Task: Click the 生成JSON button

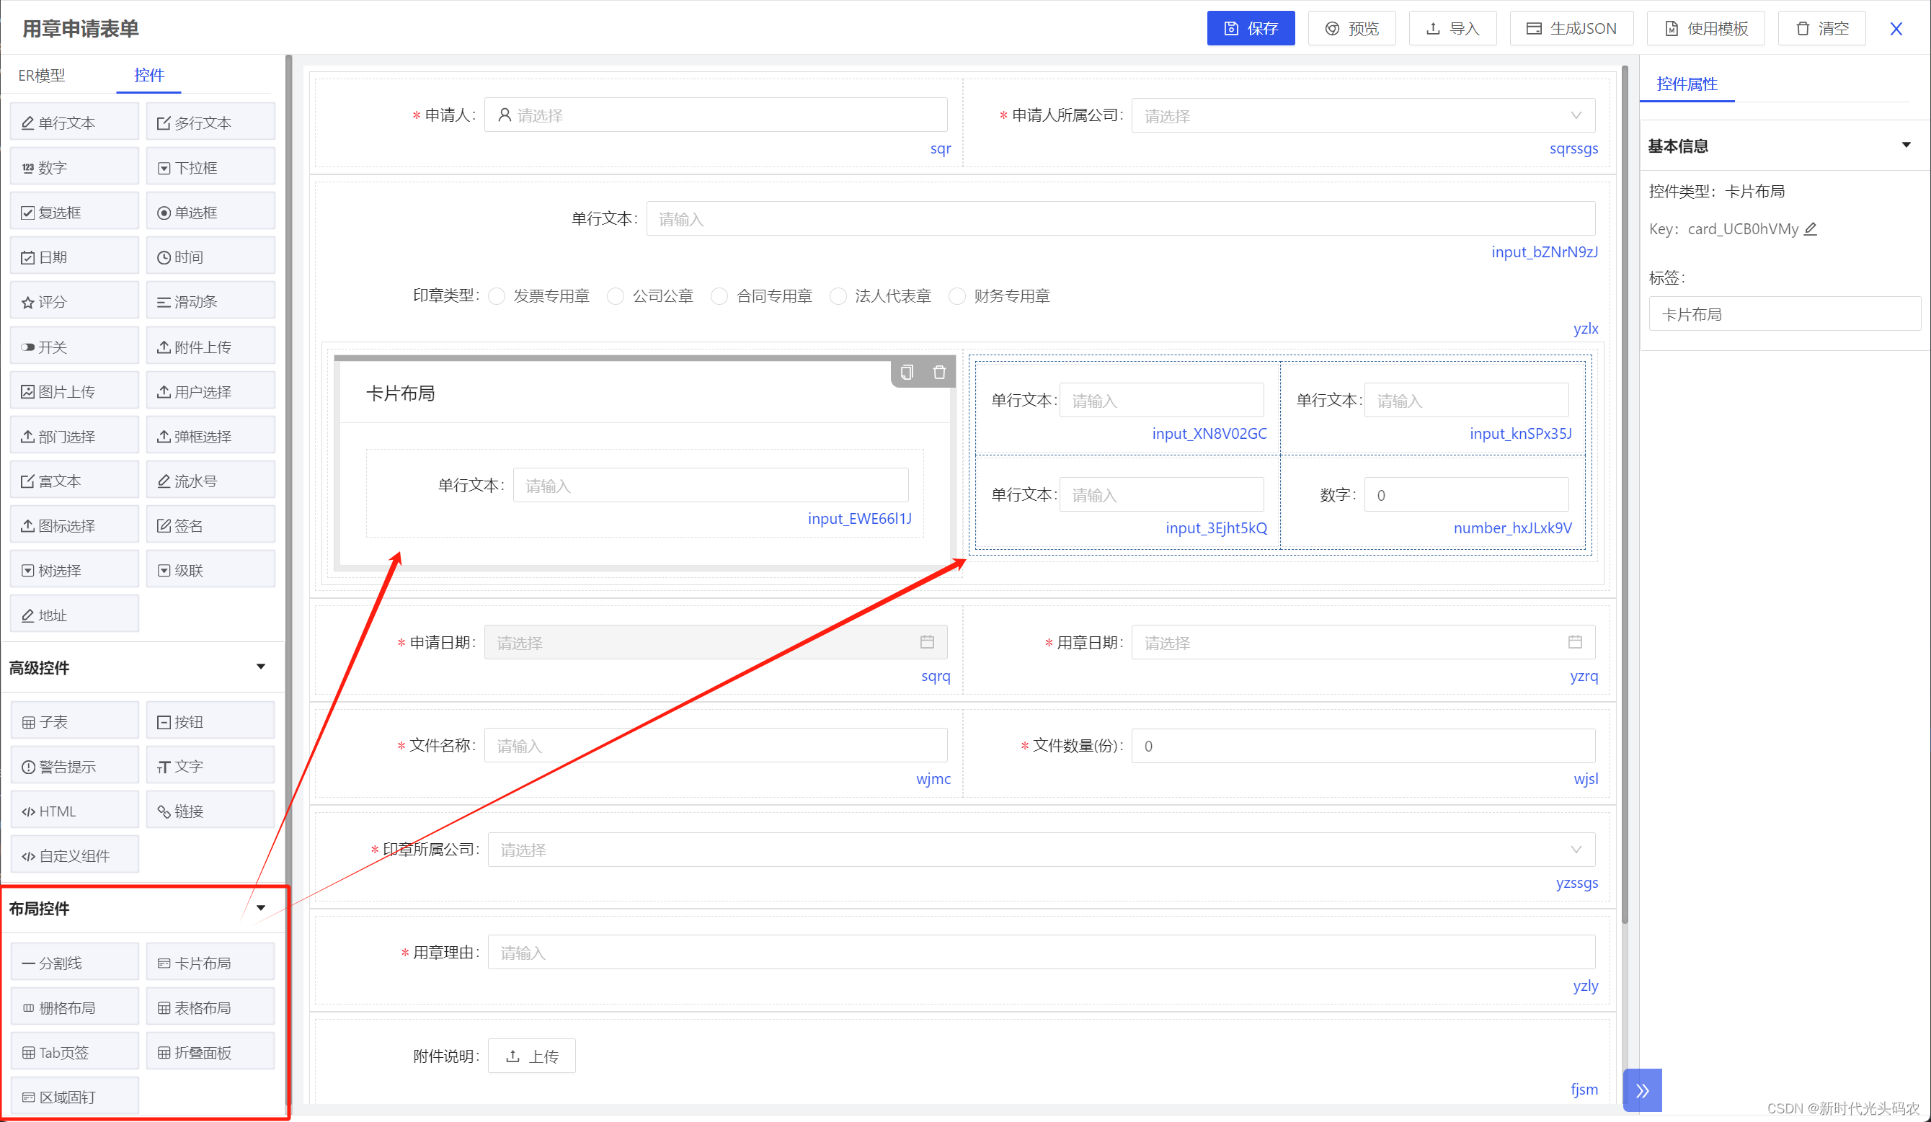Action: (1571, 28)
